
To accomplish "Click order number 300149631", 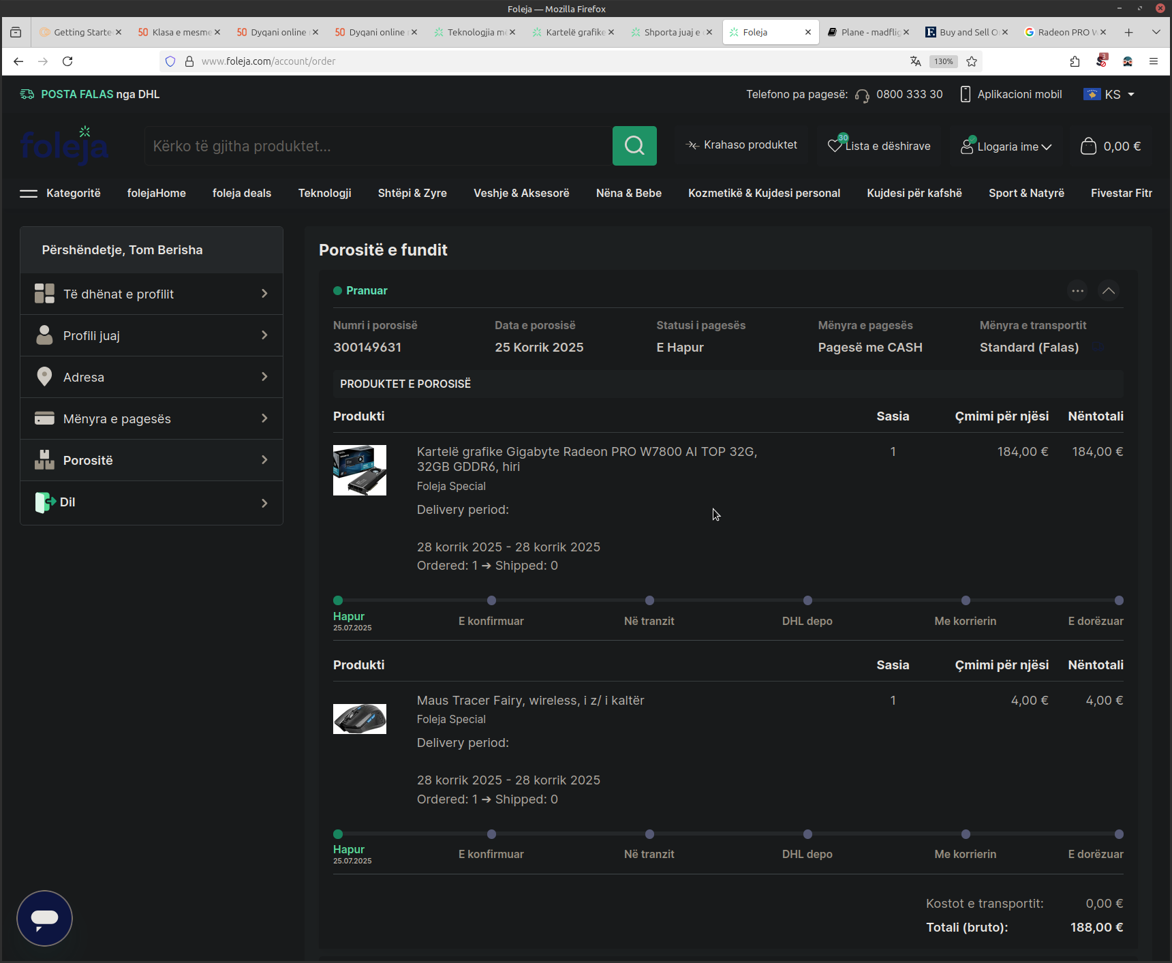I will [367, 348].
